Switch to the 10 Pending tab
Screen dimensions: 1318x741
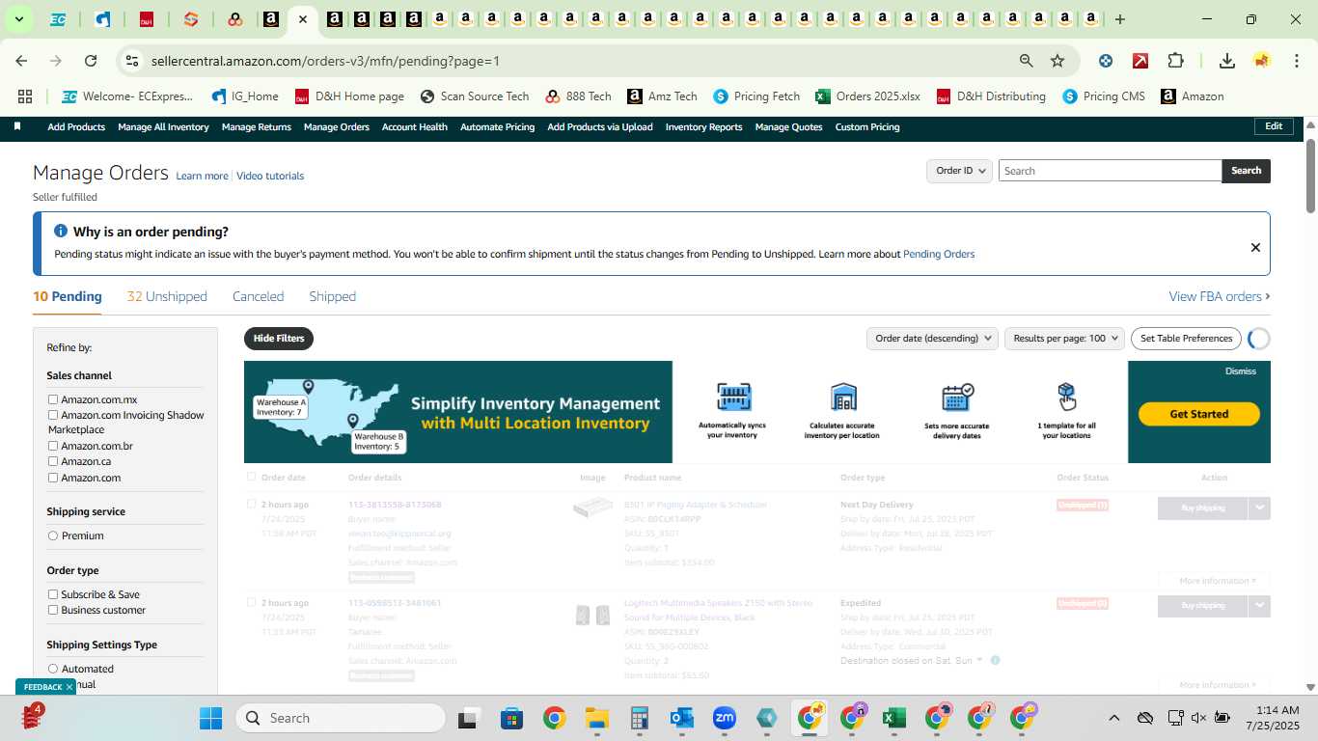pyautogui.click(x=68, y=296)
